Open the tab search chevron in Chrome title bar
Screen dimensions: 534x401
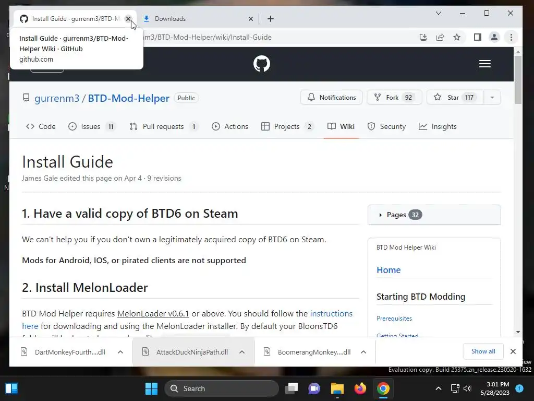[x=438, y=13]
